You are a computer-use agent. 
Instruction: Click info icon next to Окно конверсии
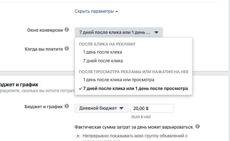pyautogui.click(x=67, y=30)
